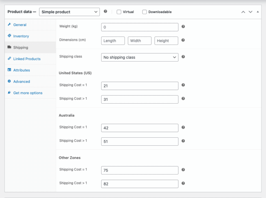
Task: Collapse the Product data panel with triangle toggle
Action: [x=258, y=12]
